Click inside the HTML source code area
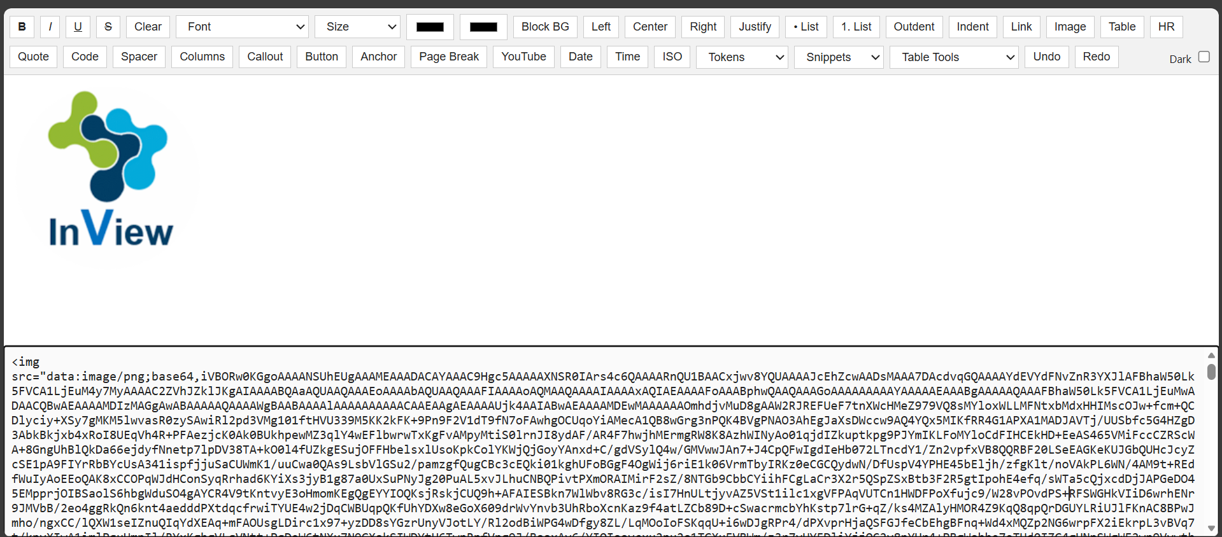The height and width of the screenshot is (537, 1222). pyautogui.click(x=604, y=442)
